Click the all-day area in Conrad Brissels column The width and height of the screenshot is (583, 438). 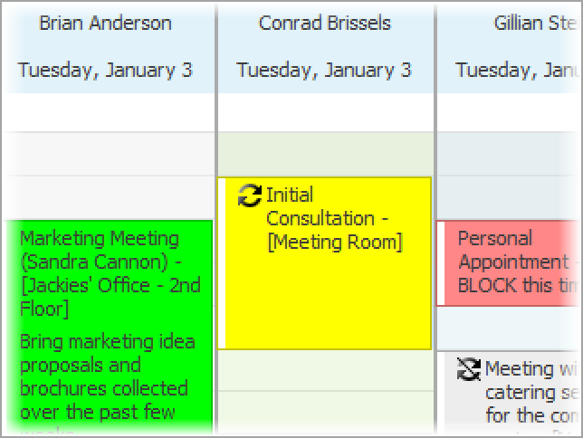pyautogui.click(x=326, y=112)
